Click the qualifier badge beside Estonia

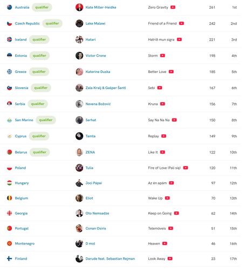click(x=39, y=56)
